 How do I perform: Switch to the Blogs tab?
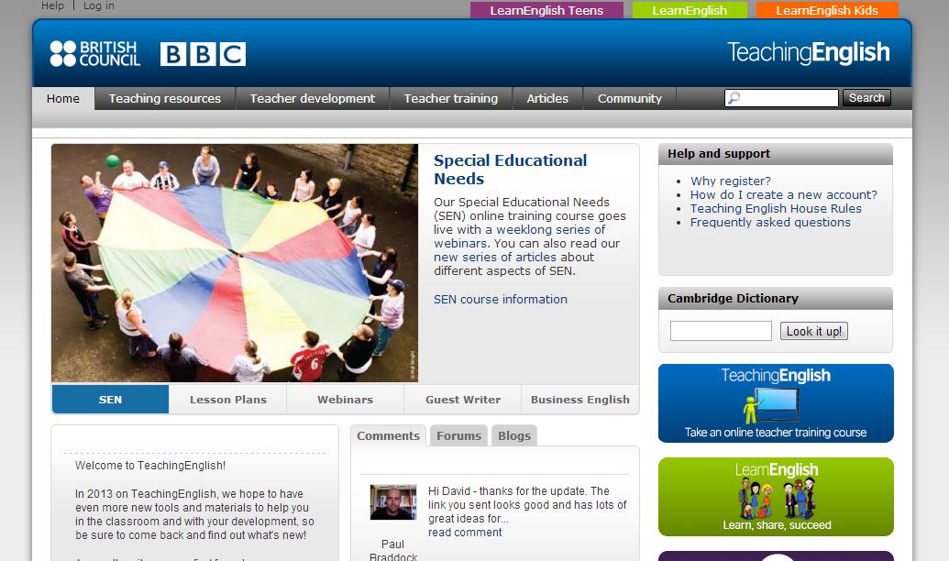[513, 435]
